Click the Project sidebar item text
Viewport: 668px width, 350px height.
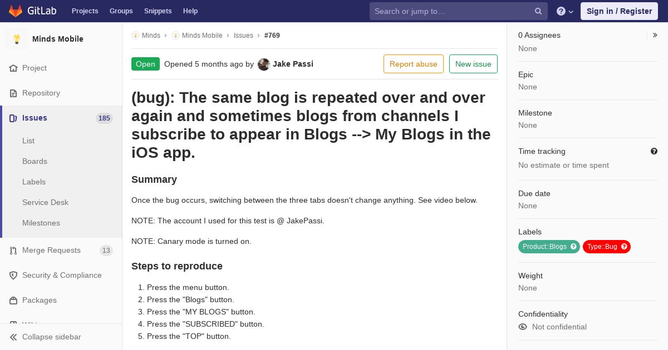pyautogui.click(x=35, y=68)
